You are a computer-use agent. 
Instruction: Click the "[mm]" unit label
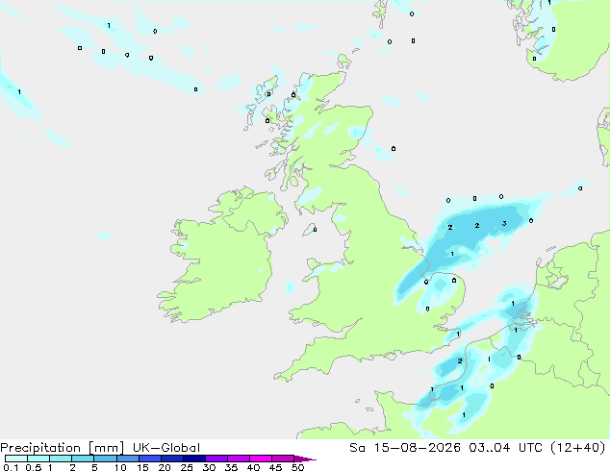(x=106, y=448)
